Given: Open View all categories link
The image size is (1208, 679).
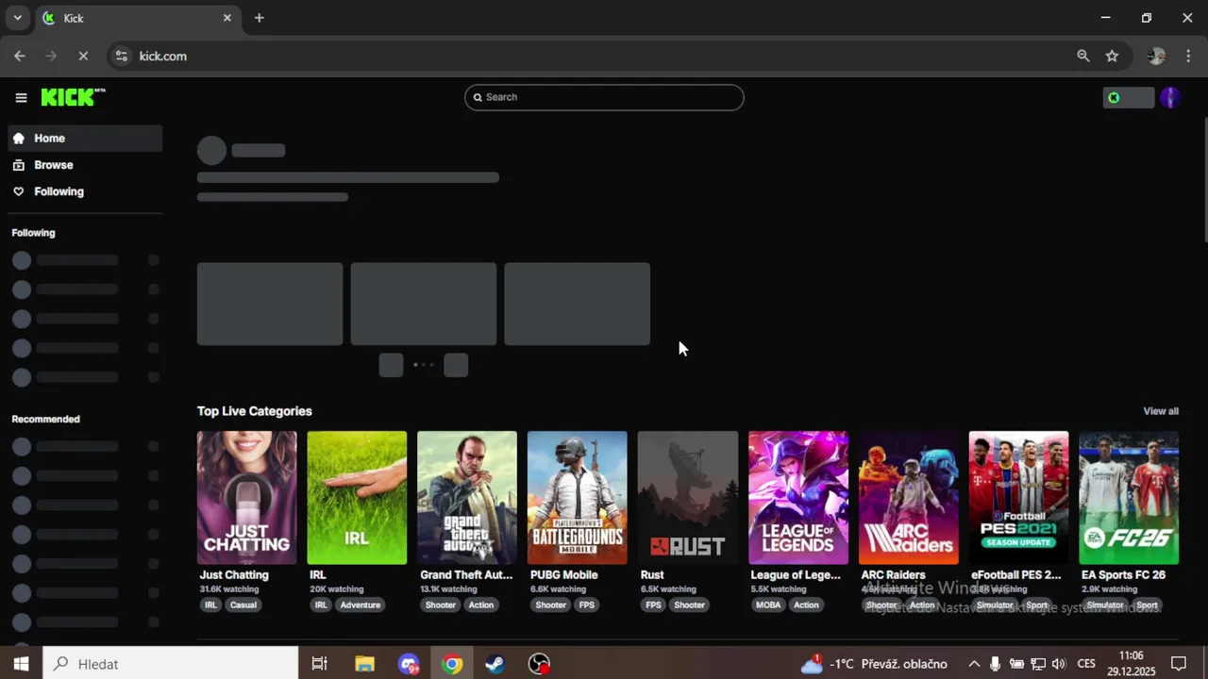Looking at the screenshot, I should [1161, 411].
